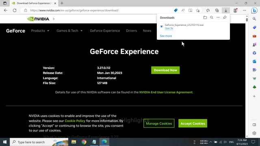Open the volume control in system tray
260x146 pixels.
click(225, 142)
